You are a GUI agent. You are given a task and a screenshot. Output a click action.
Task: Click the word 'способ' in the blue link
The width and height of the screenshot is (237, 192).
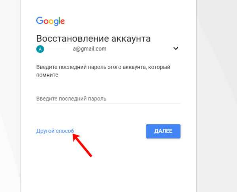point(65,131)
